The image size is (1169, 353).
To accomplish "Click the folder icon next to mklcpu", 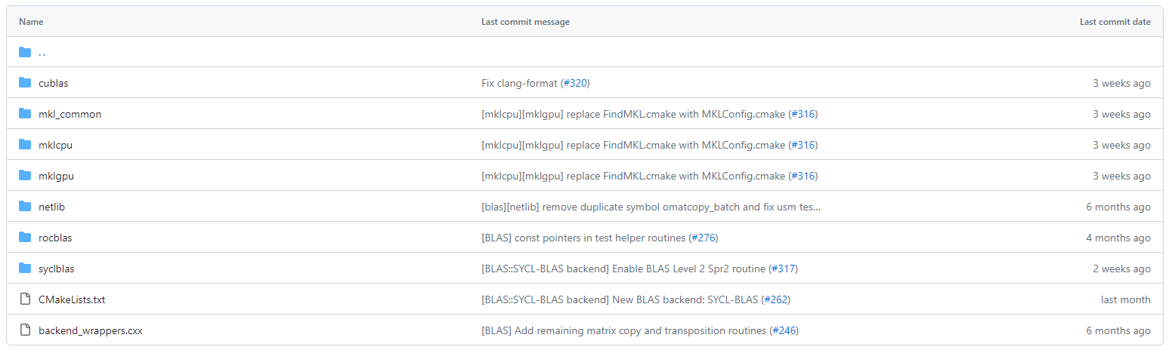I will pos(25,145).
